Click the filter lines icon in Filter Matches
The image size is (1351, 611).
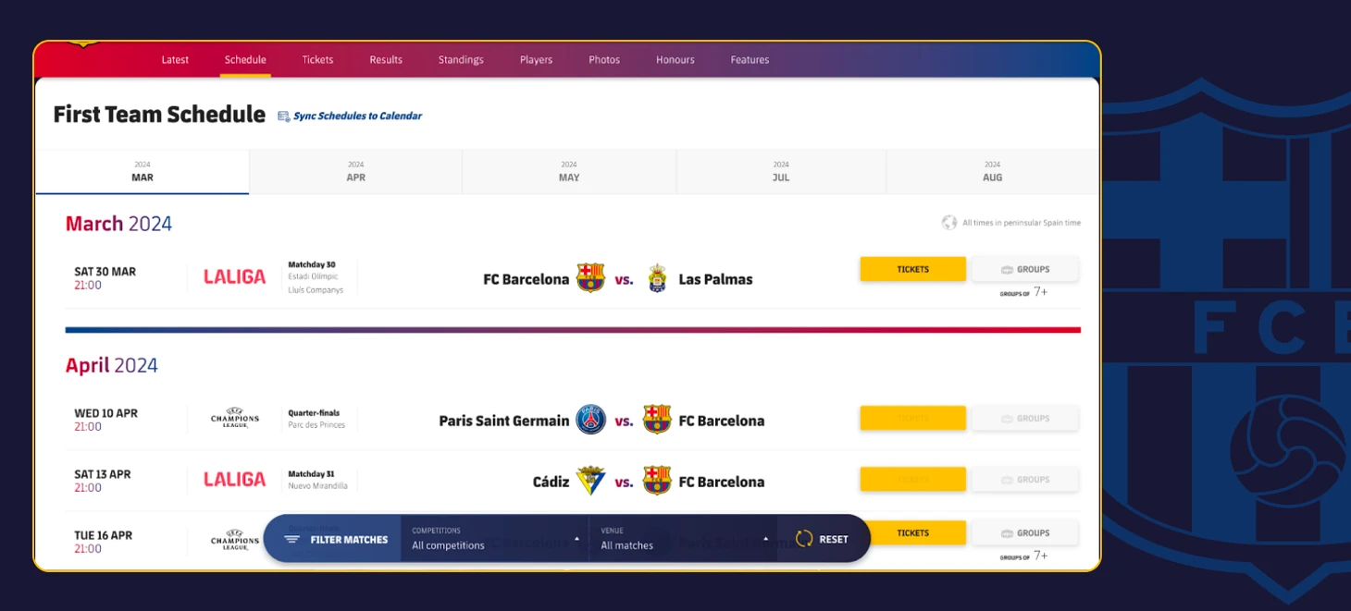tap(292, 539)
